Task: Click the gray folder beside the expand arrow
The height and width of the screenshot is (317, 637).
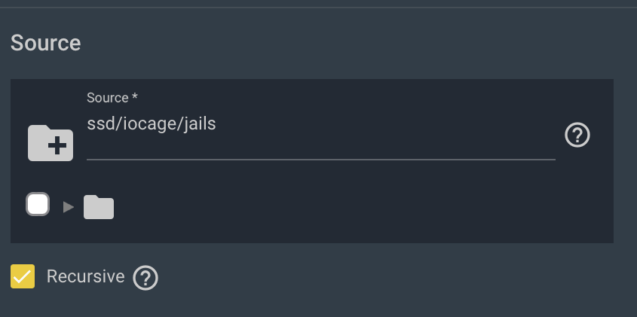Action: click(x=99, y=207)
